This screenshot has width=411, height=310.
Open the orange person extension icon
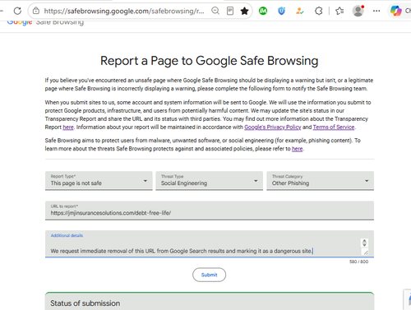click(x=300, y=11)
